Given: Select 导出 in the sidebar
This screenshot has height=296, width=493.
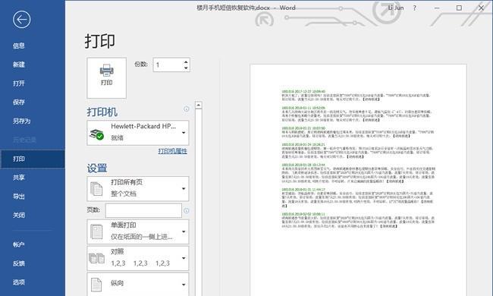Looking at the screenshot, I should [x=18, y=197].
